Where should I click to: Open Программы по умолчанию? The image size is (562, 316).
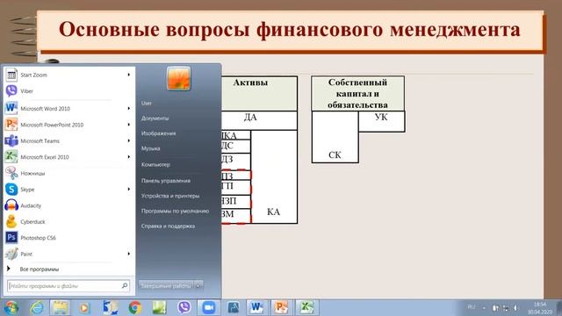pos(175,211)
